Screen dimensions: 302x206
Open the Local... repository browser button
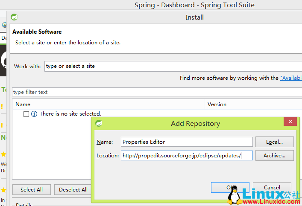(275, 142)
